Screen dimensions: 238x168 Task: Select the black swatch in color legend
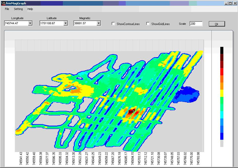click(x=222, y=50)
